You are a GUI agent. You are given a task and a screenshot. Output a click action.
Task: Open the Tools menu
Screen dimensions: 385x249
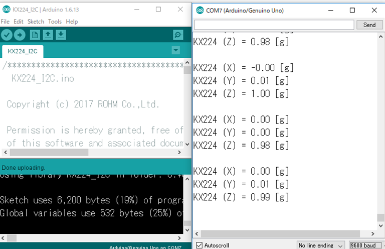tap(55, 22)
